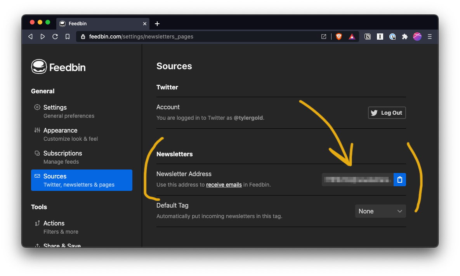Copy newsletter address with clipboard button

coord(399,180)
